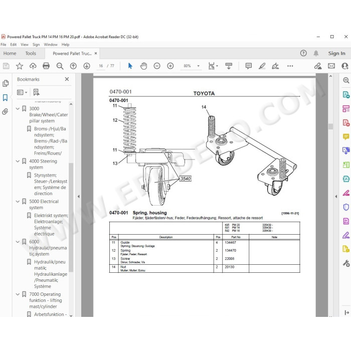Viewport: 351px width, 351px height.
Task: Click the Sign In button
Action: pos(336,53)
